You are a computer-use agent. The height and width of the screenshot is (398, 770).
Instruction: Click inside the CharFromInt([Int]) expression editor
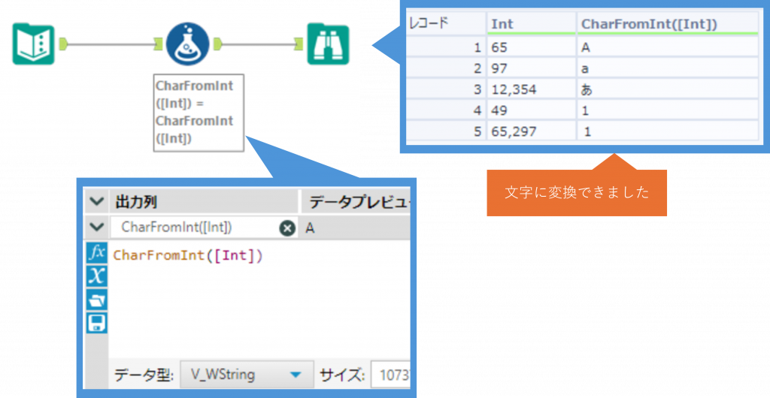click(x=256, y=300)
